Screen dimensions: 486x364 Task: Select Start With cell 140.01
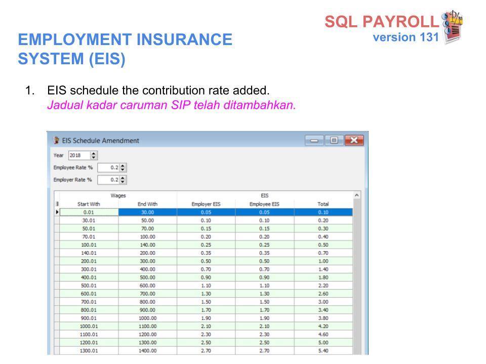[x=89, y=253]
